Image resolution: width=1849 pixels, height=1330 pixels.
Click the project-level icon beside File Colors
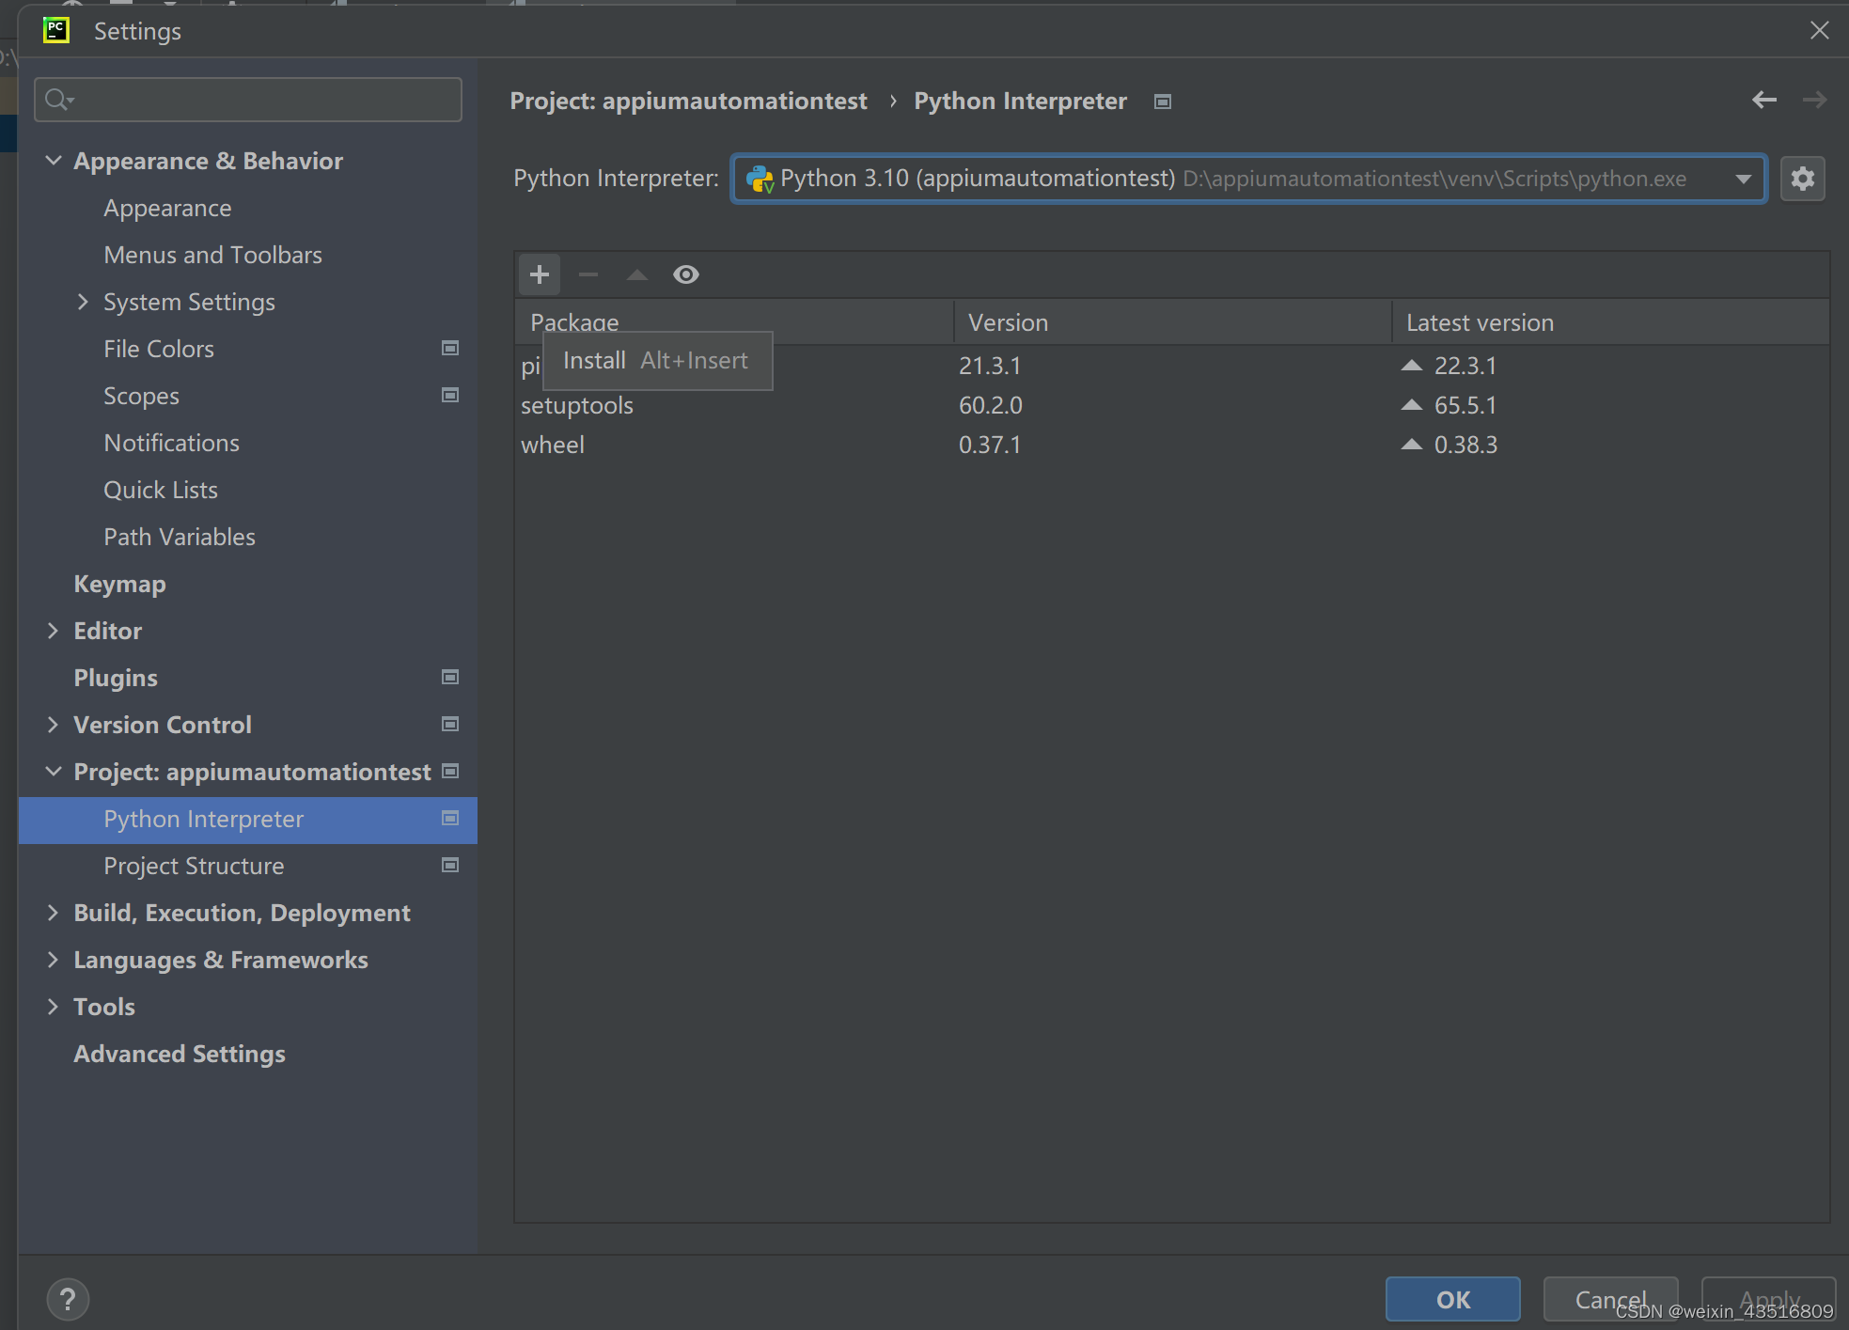tap(450, 348)
